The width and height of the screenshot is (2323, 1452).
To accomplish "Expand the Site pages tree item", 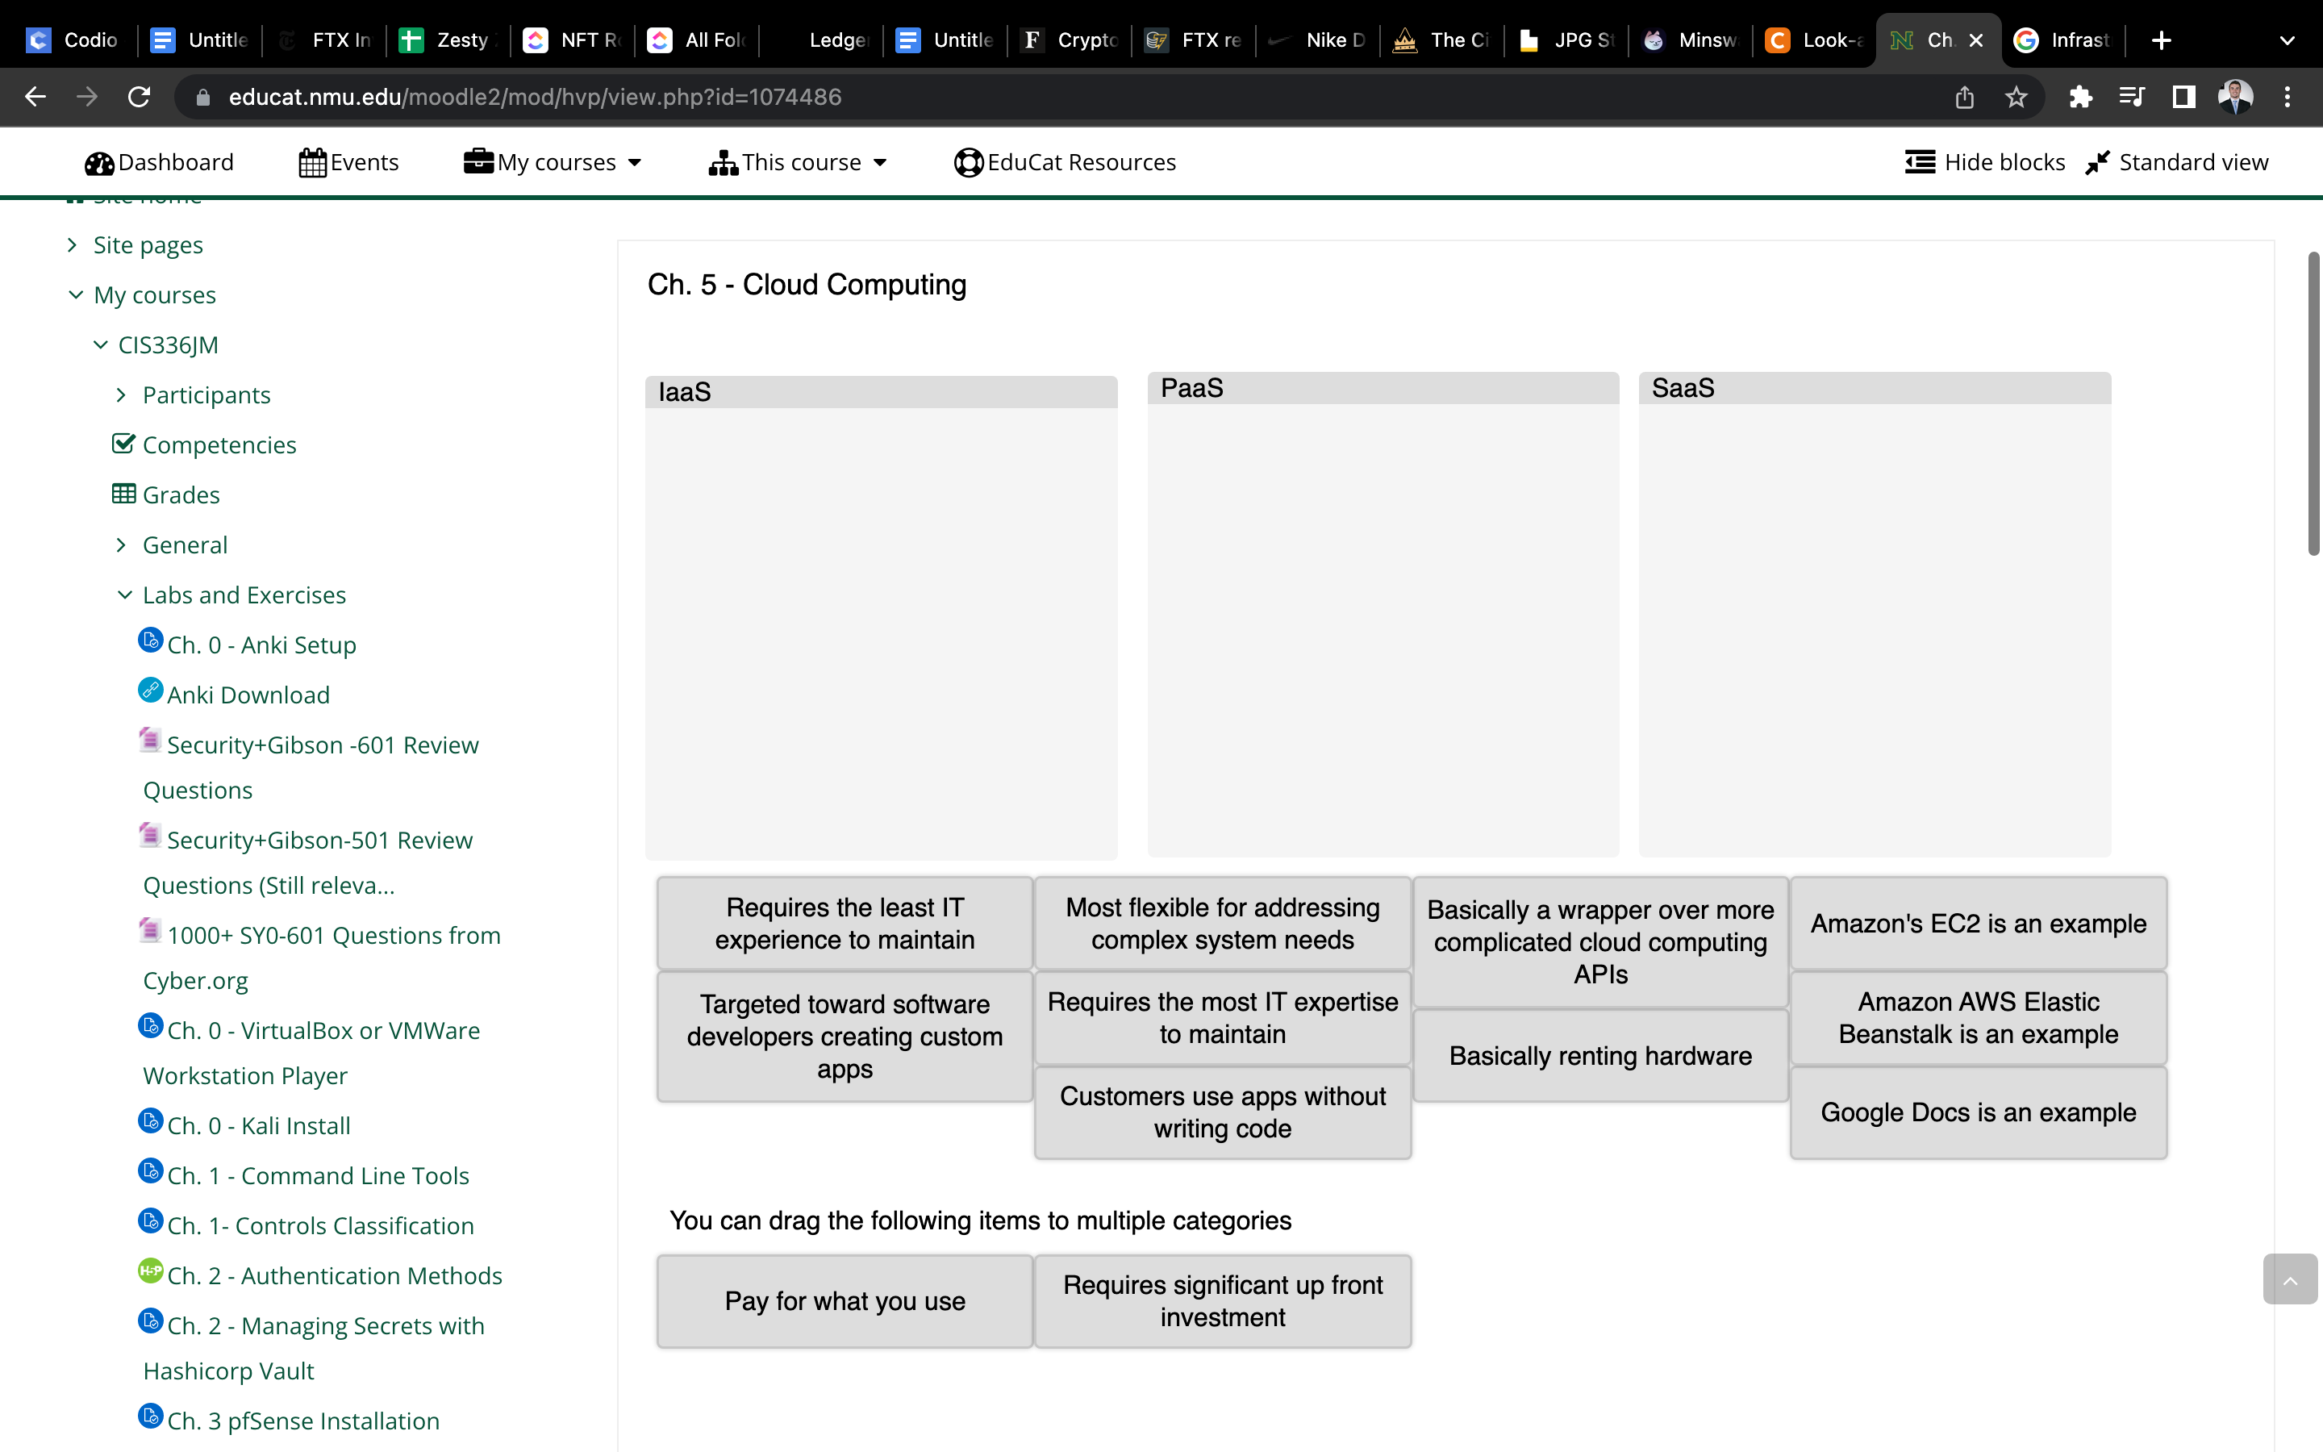I will pos(73,244).
